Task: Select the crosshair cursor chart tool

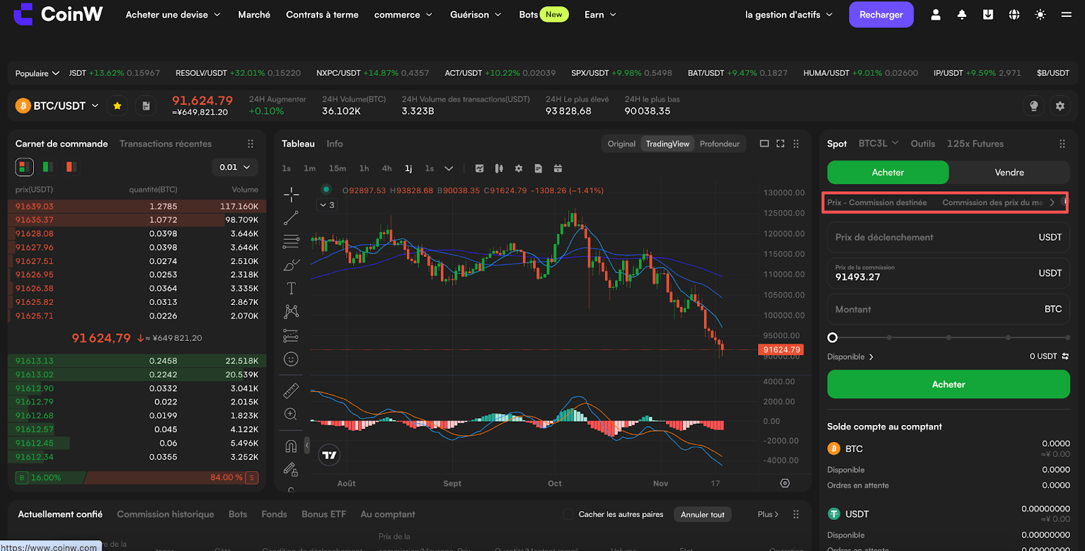Action: pos(292,195)
